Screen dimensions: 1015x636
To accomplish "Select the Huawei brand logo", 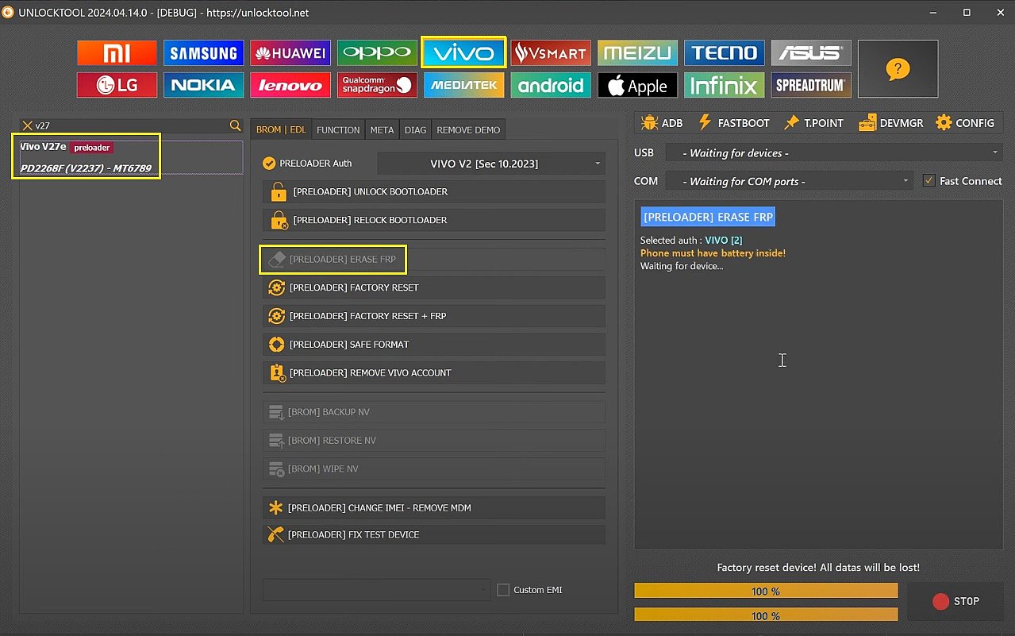I will point(290,53).
